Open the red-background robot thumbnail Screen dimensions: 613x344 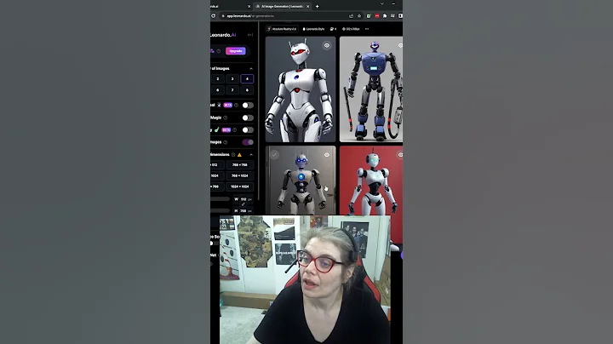pos(371,181)
